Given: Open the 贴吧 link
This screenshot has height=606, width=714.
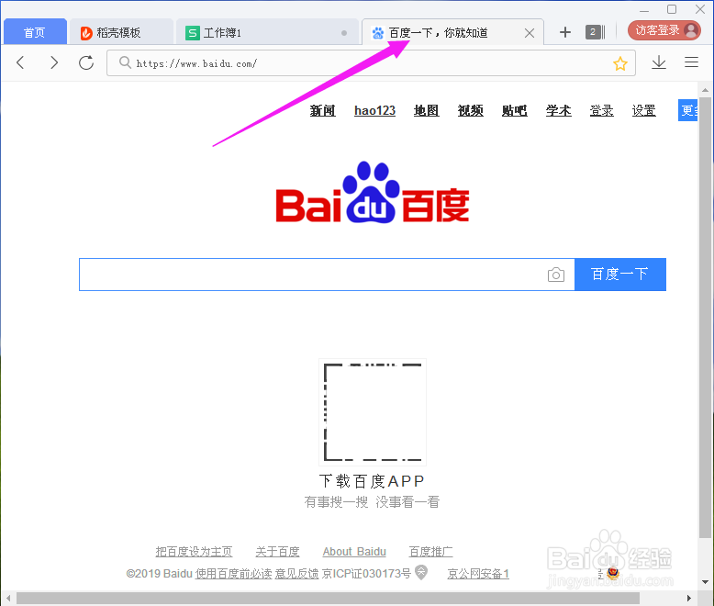Looking at the screenshot, I should pyautogui.click(x=515, y=111).
